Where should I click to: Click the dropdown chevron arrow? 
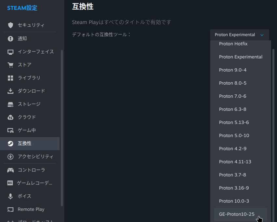point(262,35)
